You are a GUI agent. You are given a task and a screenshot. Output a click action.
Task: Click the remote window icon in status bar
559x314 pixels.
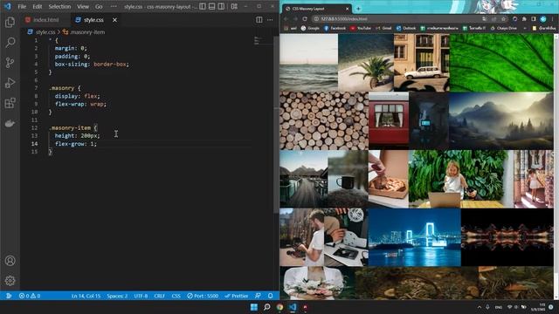[9, 296]
